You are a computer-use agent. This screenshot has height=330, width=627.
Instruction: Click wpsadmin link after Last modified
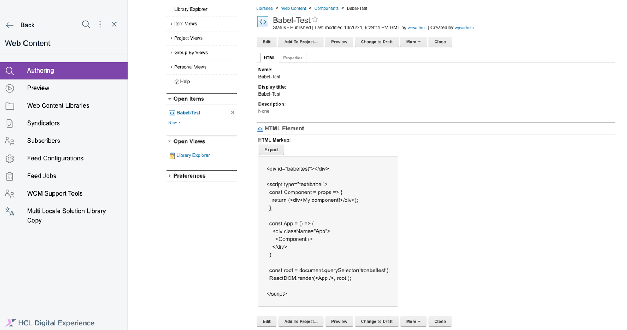[417, 28]
